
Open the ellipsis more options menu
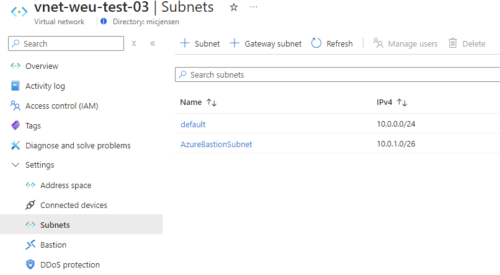[x=253, y=7]
